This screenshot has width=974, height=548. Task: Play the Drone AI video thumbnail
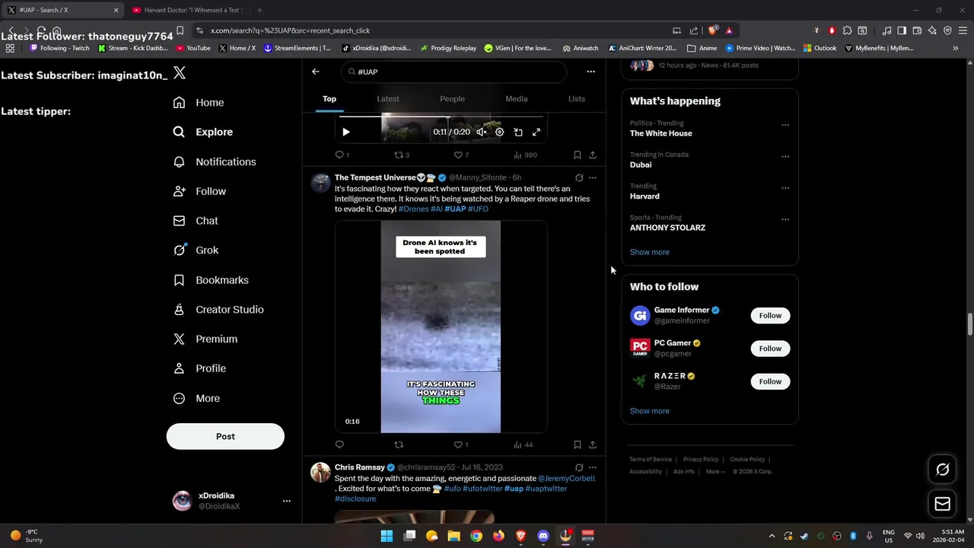(441, 327)
